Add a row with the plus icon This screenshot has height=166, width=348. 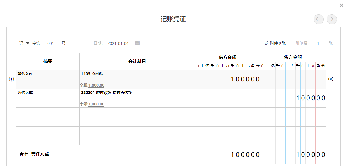tap(12, 79)
